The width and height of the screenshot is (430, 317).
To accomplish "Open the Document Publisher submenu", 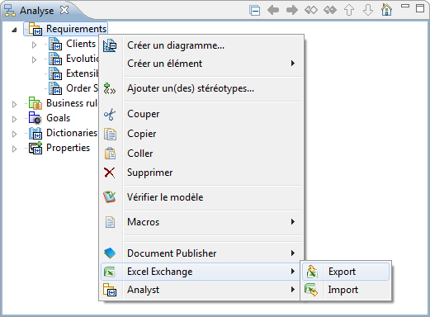I will click(x=201, y=253).
